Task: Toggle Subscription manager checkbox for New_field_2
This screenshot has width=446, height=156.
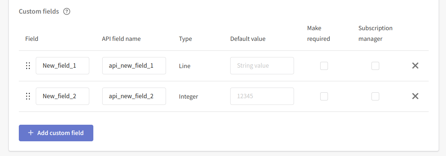Action: (375, 96)
